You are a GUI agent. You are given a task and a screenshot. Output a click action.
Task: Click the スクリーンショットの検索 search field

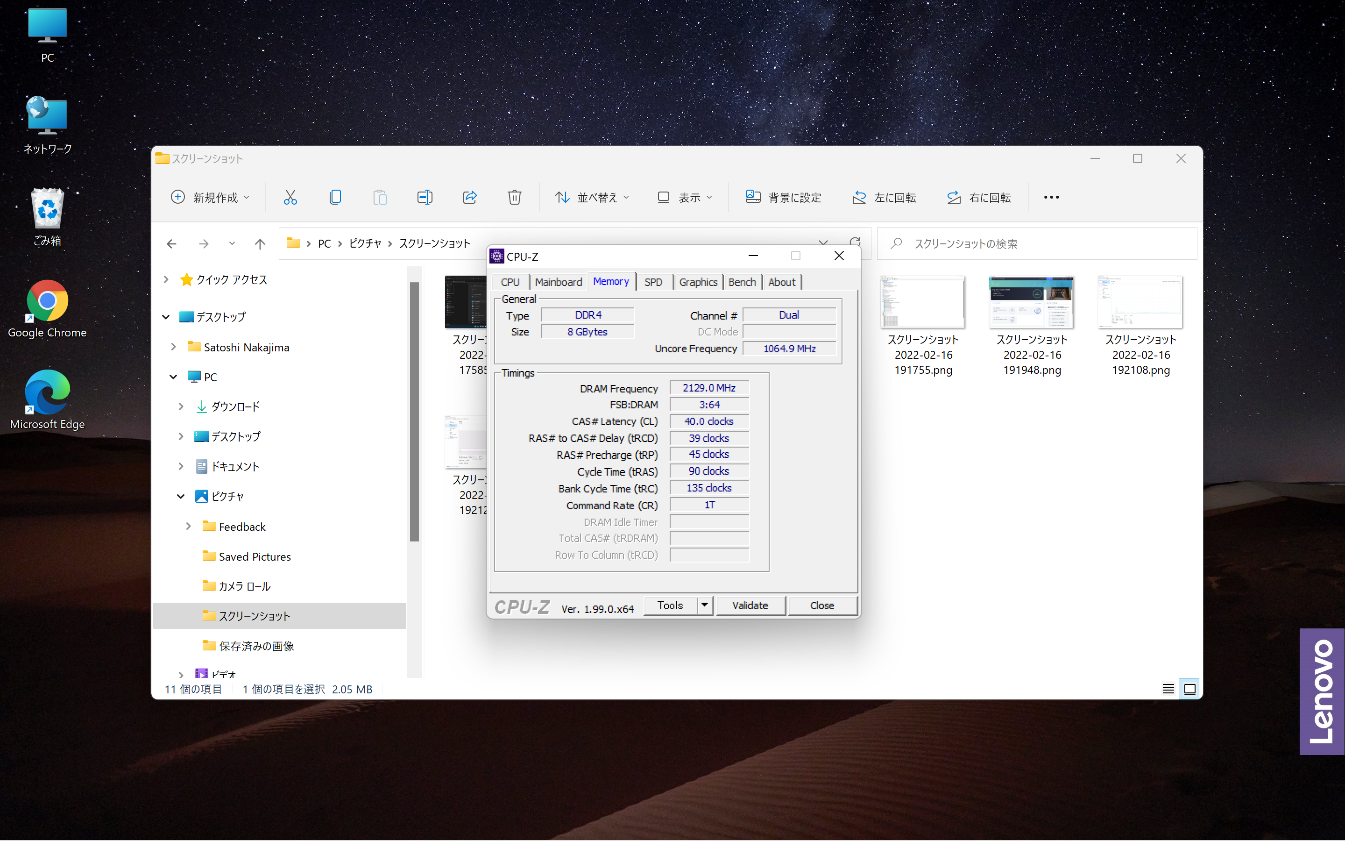pos(1037,243)
